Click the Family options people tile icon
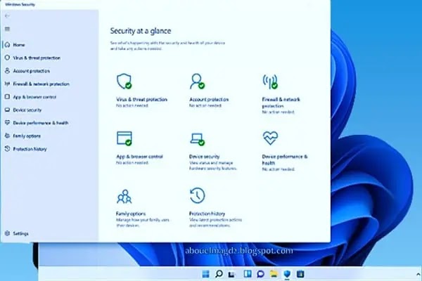The width and height of the screenshot is (422, 281). (124, 196)
